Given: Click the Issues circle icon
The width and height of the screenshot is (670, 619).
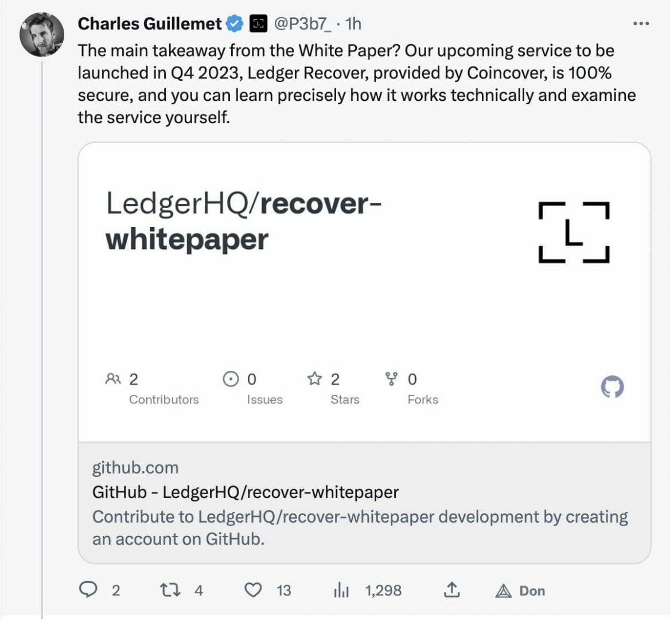Looking at the screenshot, I should pyautogui.click(x=231, y=379).
